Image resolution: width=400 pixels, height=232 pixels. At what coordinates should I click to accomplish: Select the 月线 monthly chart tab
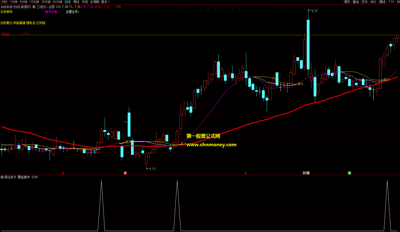coord(85,2)
